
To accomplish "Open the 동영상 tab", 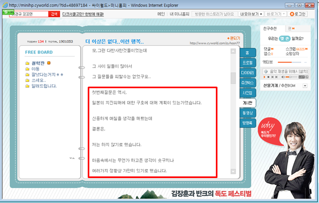I will tap(248, 113).
